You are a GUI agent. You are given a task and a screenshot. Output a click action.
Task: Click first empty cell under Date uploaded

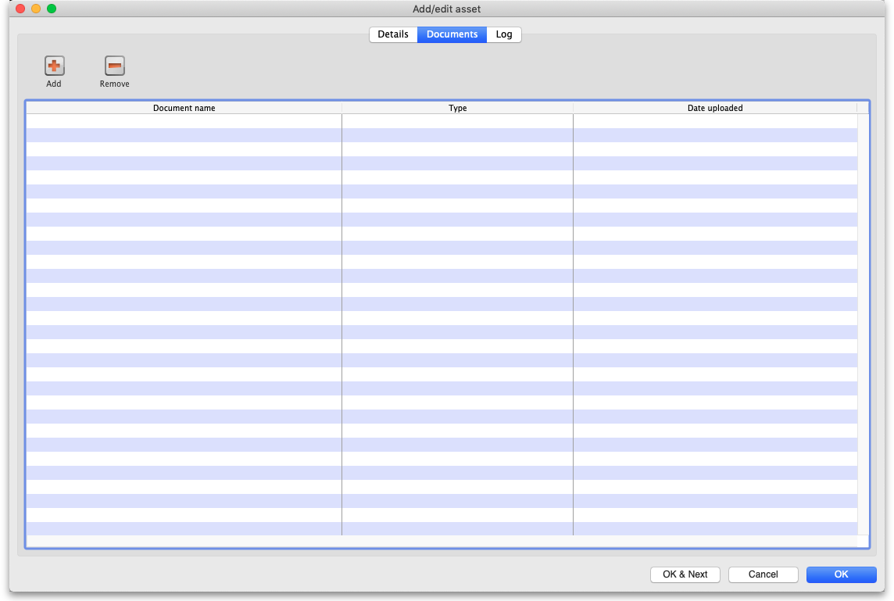coord(715,121)
